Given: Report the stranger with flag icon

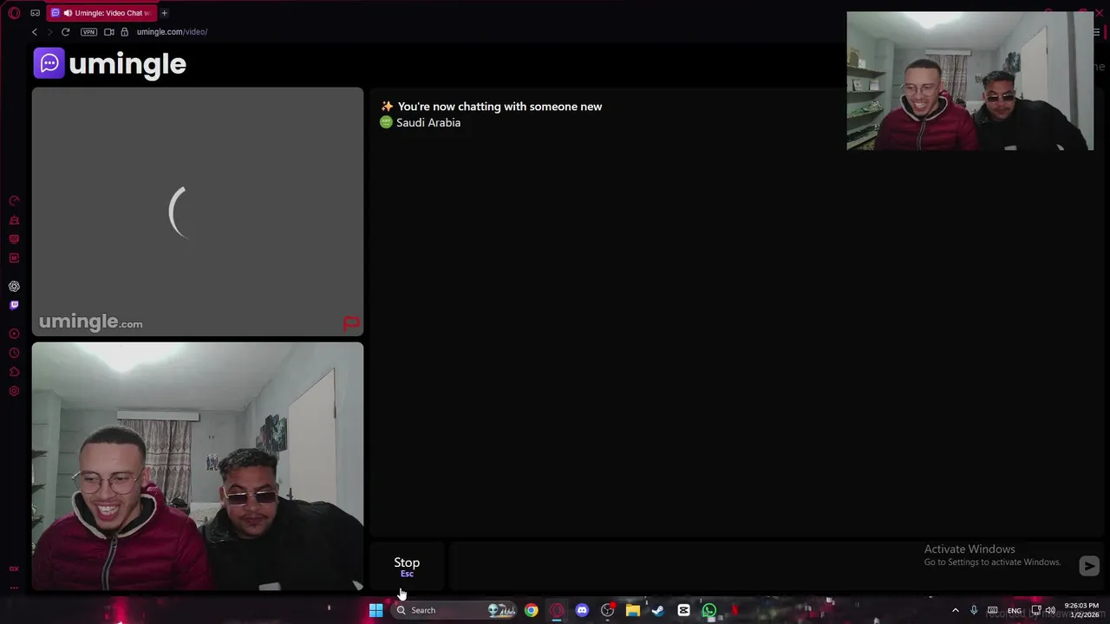Looking at the screenshot, I should pos(351,324).
